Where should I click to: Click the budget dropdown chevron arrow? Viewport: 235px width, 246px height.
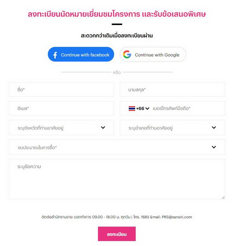coord(214,147)
